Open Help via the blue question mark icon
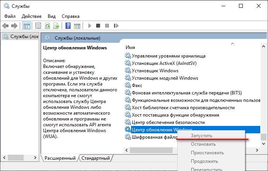The image size is (268, 171). coord(68,26)
